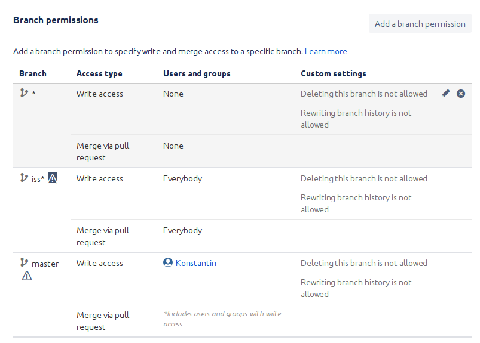Screen dimensions: 480x343
Task: Click Rewriting branch history text for iss*
Action: pos(356,203)
